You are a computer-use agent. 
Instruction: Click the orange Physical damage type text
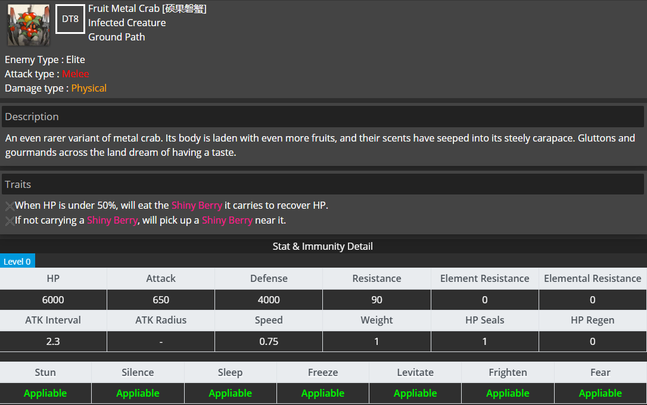point(89,88)
